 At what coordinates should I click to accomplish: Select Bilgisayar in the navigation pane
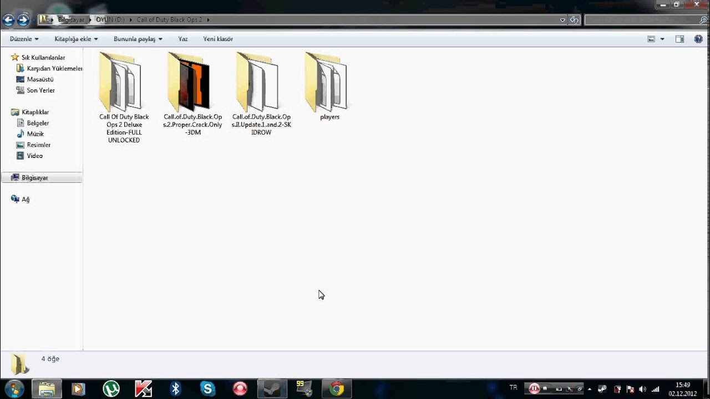pyautogui.click(x=42, y=178)
